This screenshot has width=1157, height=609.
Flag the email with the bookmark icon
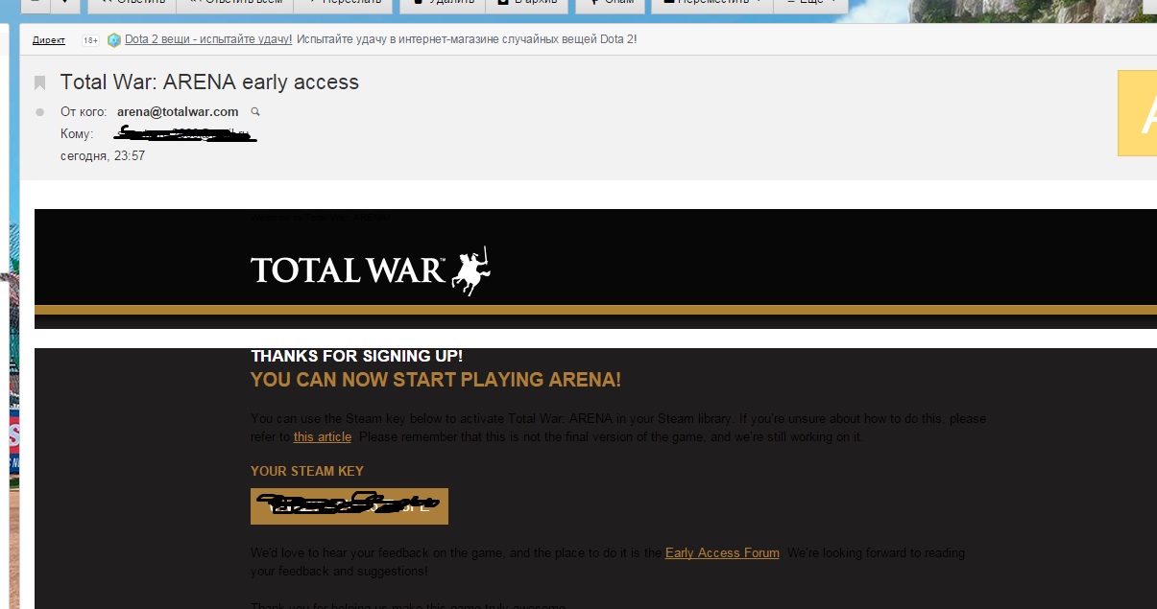click(39, 82)
